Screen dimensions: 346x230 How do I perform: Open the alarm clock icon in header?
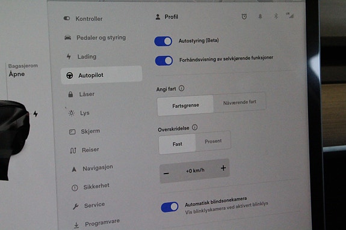[244, 16]
